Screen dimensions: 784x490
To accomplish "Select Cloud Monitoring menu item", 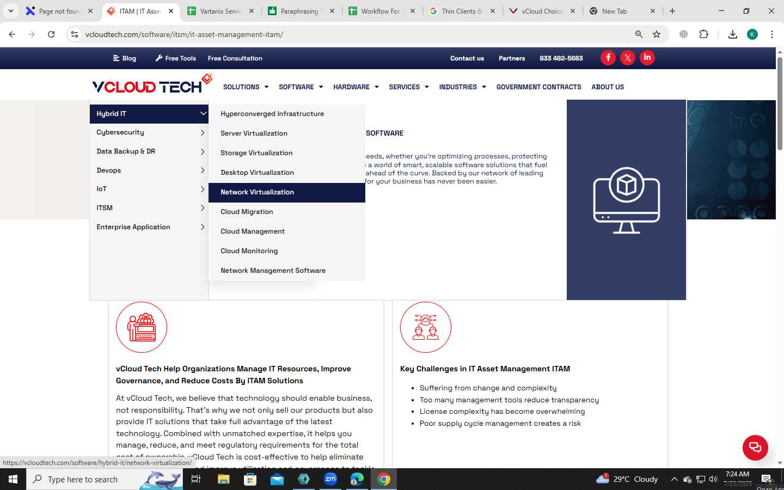I will click(x=287, y=251).
